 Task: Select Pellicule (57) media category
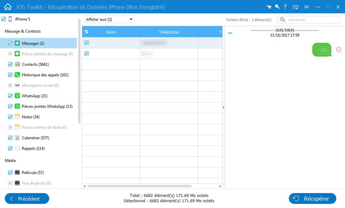coord(33,172)
